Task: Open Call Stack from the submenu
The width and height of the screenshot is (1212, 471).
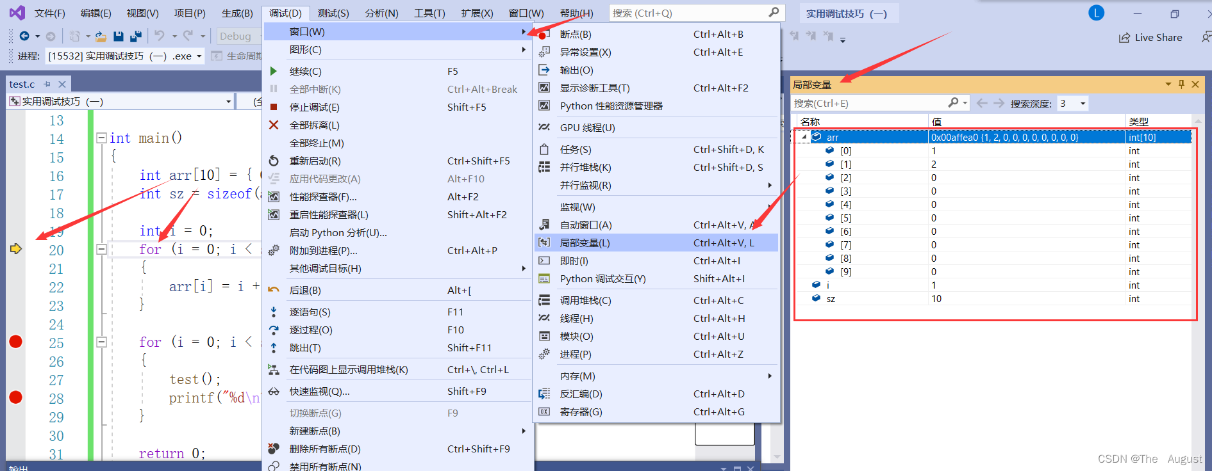Action: point(656,300)
